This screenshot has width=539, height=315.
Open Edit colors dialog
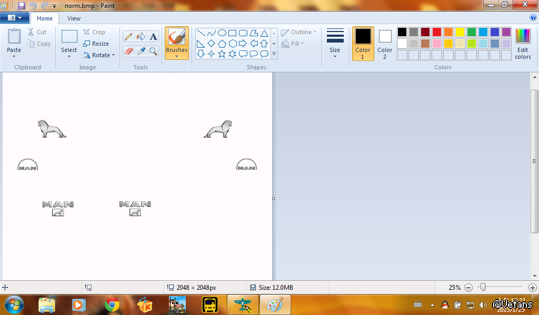[x=523, y=43]
